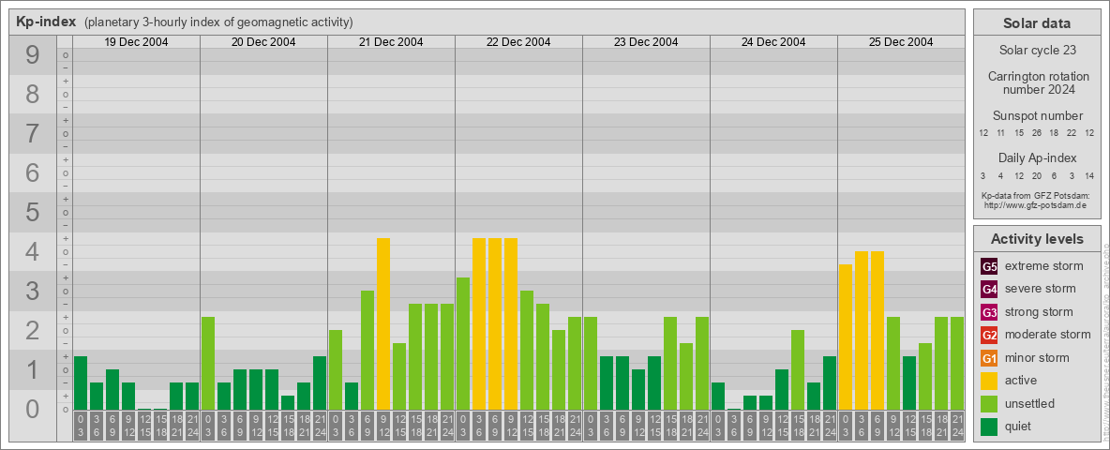This screenshot has height=450, width=1110.
Task: Click the 21-24 time label under 19 Dec
Action: click(192, 427)
